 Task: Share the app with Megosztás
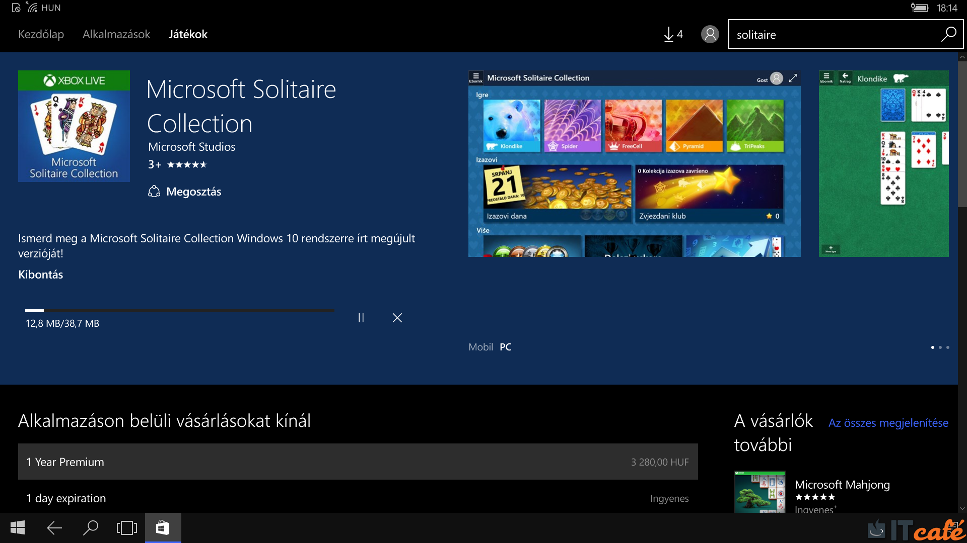(x=185, y=192)
